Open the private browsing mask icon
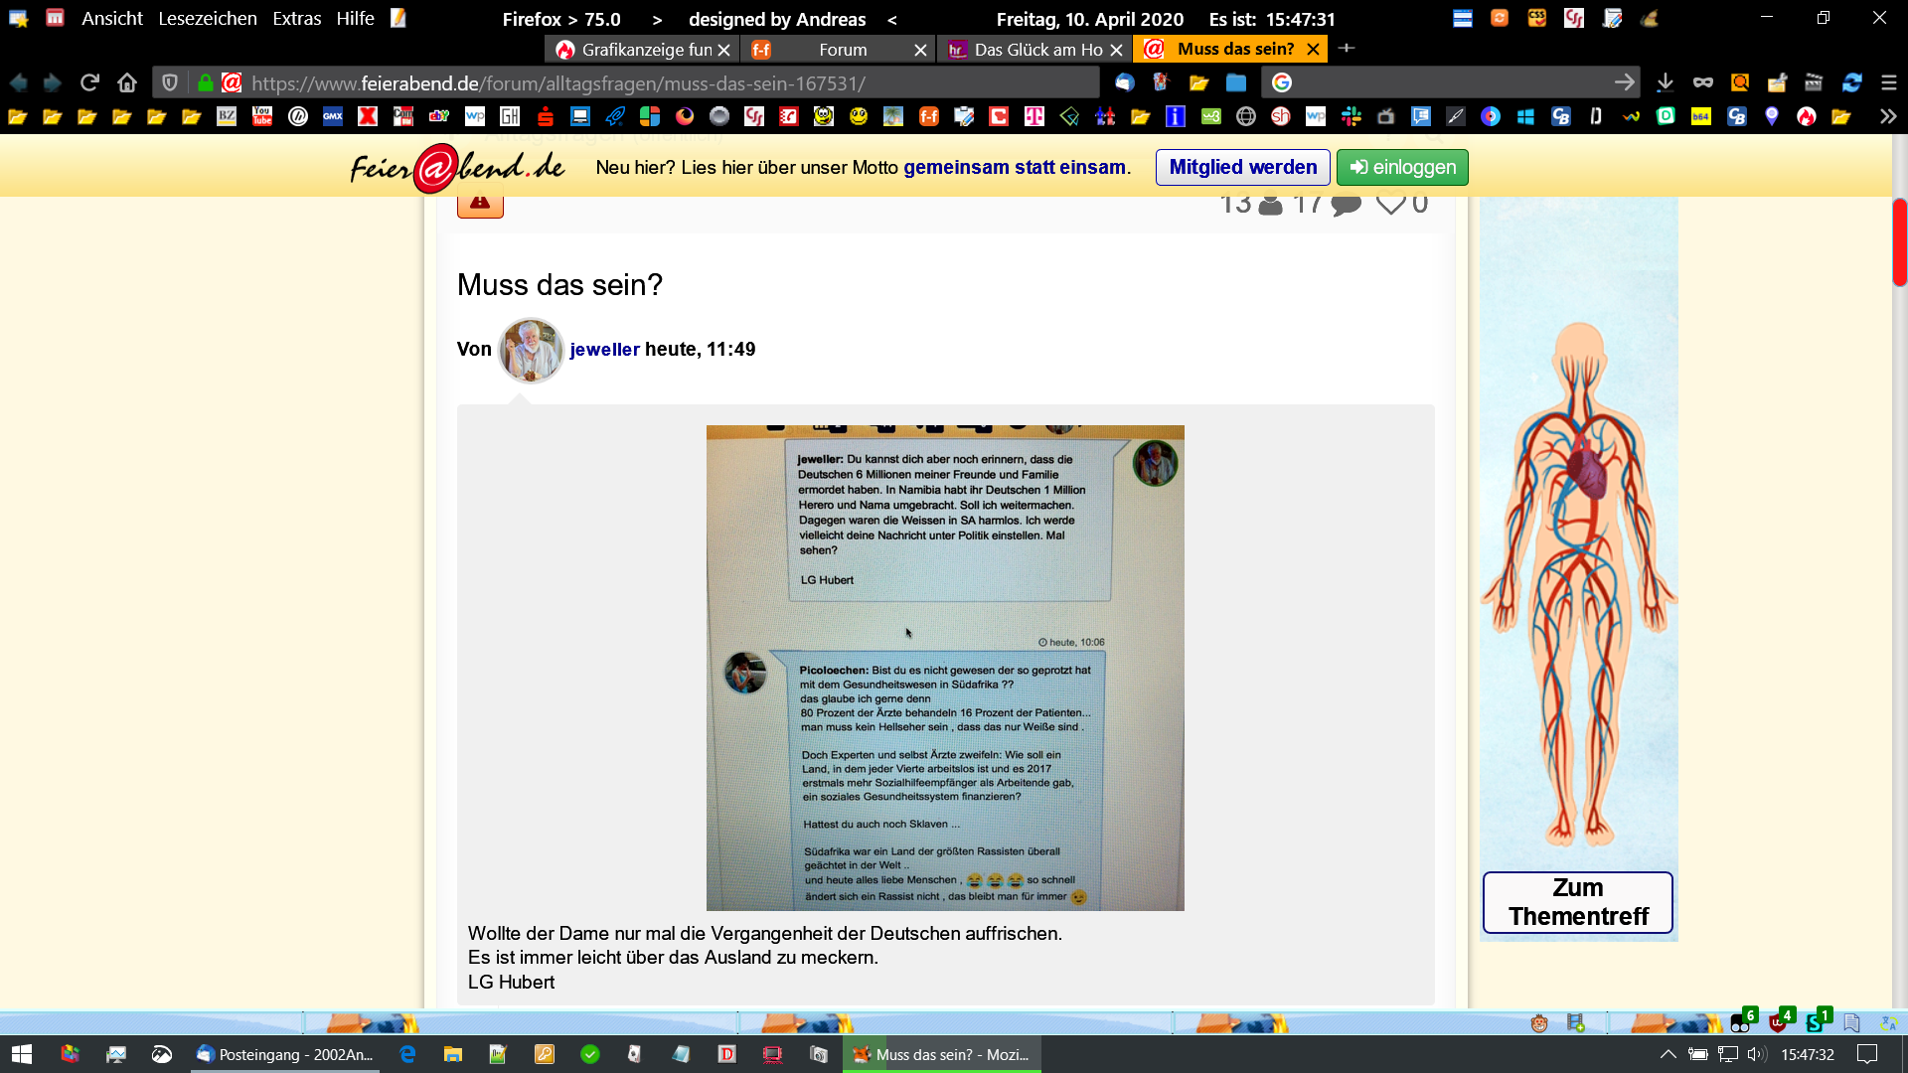Image resolution: width=1908 pixels, height=1073 pixels. [1702, 82]
